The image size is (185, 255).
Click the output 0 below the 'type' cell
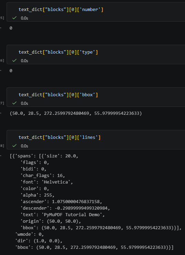(x=11, y=71)
